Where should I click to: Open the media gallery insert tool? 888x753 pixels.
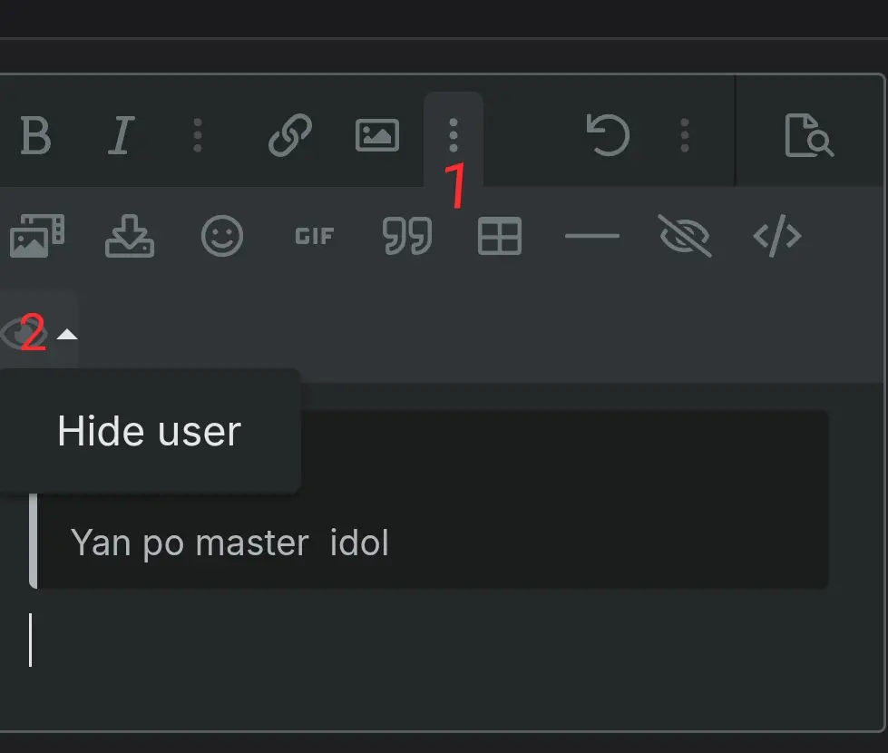click(37, 236)
